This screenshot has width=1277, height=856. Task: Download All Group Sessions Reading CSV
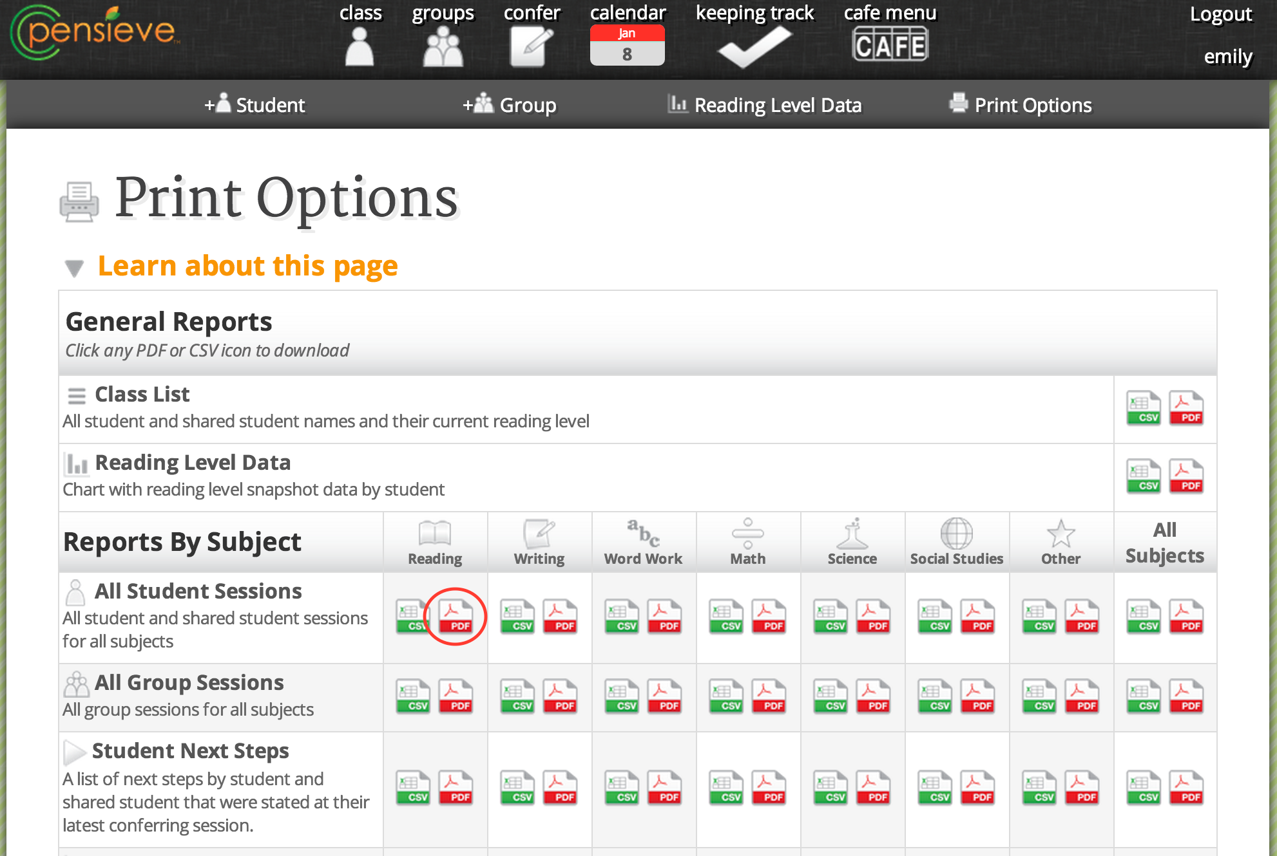point(413,696)
